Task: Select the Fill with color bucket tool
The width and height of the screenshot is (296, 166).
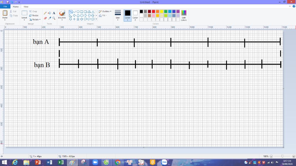Action: tap(49, 13)
